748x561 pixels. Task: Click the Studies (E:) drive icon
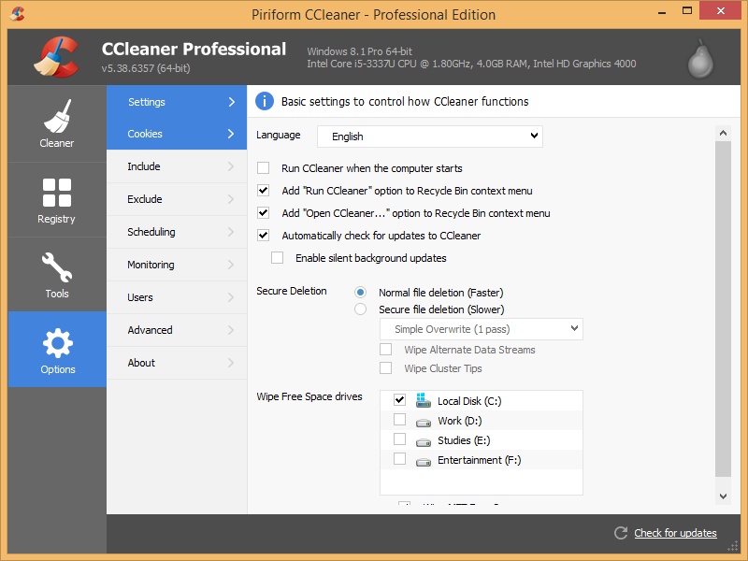424,442
